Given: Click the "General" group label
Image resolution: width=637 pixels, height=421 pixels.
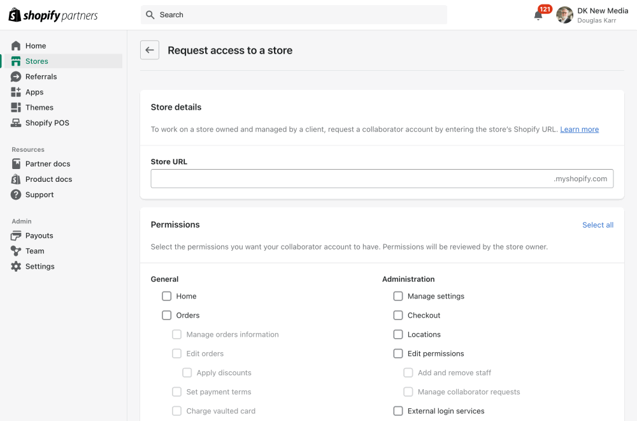Looking at the screenshot, I should point(164,279).
